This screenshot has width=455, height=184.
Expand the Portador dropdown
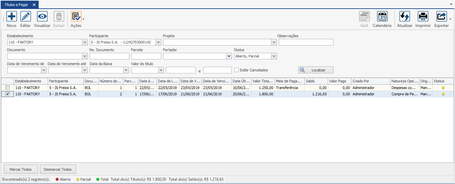229,56
